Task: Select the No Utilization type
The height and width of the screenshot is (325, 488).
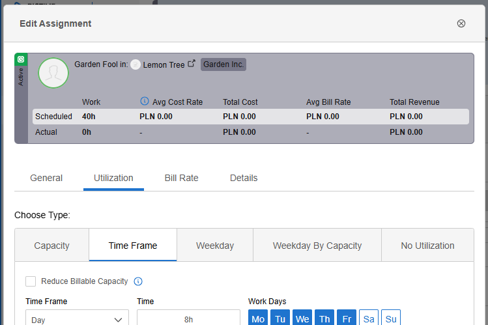Action: (427, 246)
